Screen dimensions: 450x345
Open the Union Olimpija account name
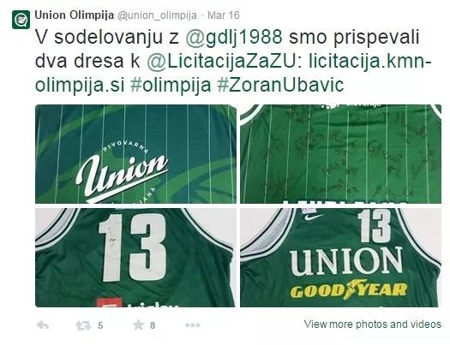point(75,15)
